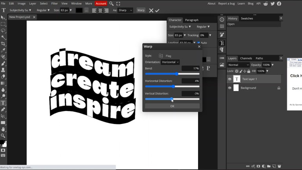Toggle visibility of the Background layer
Viewport: 302px width, 170px height.
[230, 88]
